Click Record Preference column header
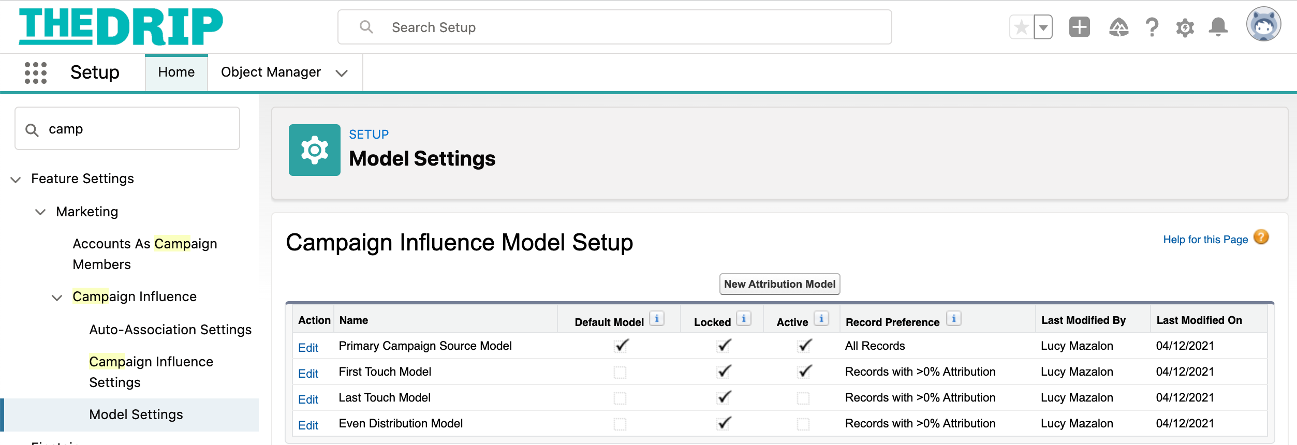Image resolution: width=1297 pixels, height=445 pixels. tap(892, 322)
